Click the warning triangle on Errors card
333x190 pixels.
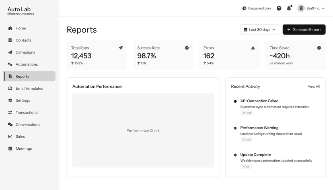[253, 48]
